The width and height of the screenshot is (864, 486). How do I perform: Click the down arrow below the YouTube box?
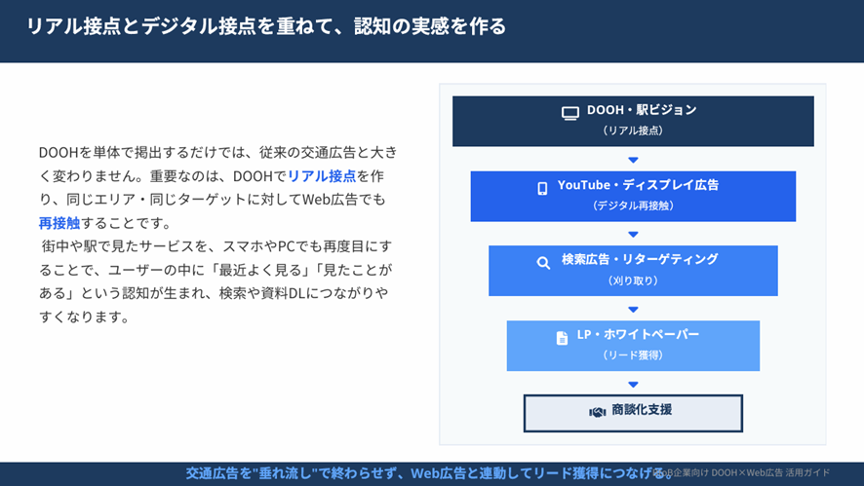point(633,235)
